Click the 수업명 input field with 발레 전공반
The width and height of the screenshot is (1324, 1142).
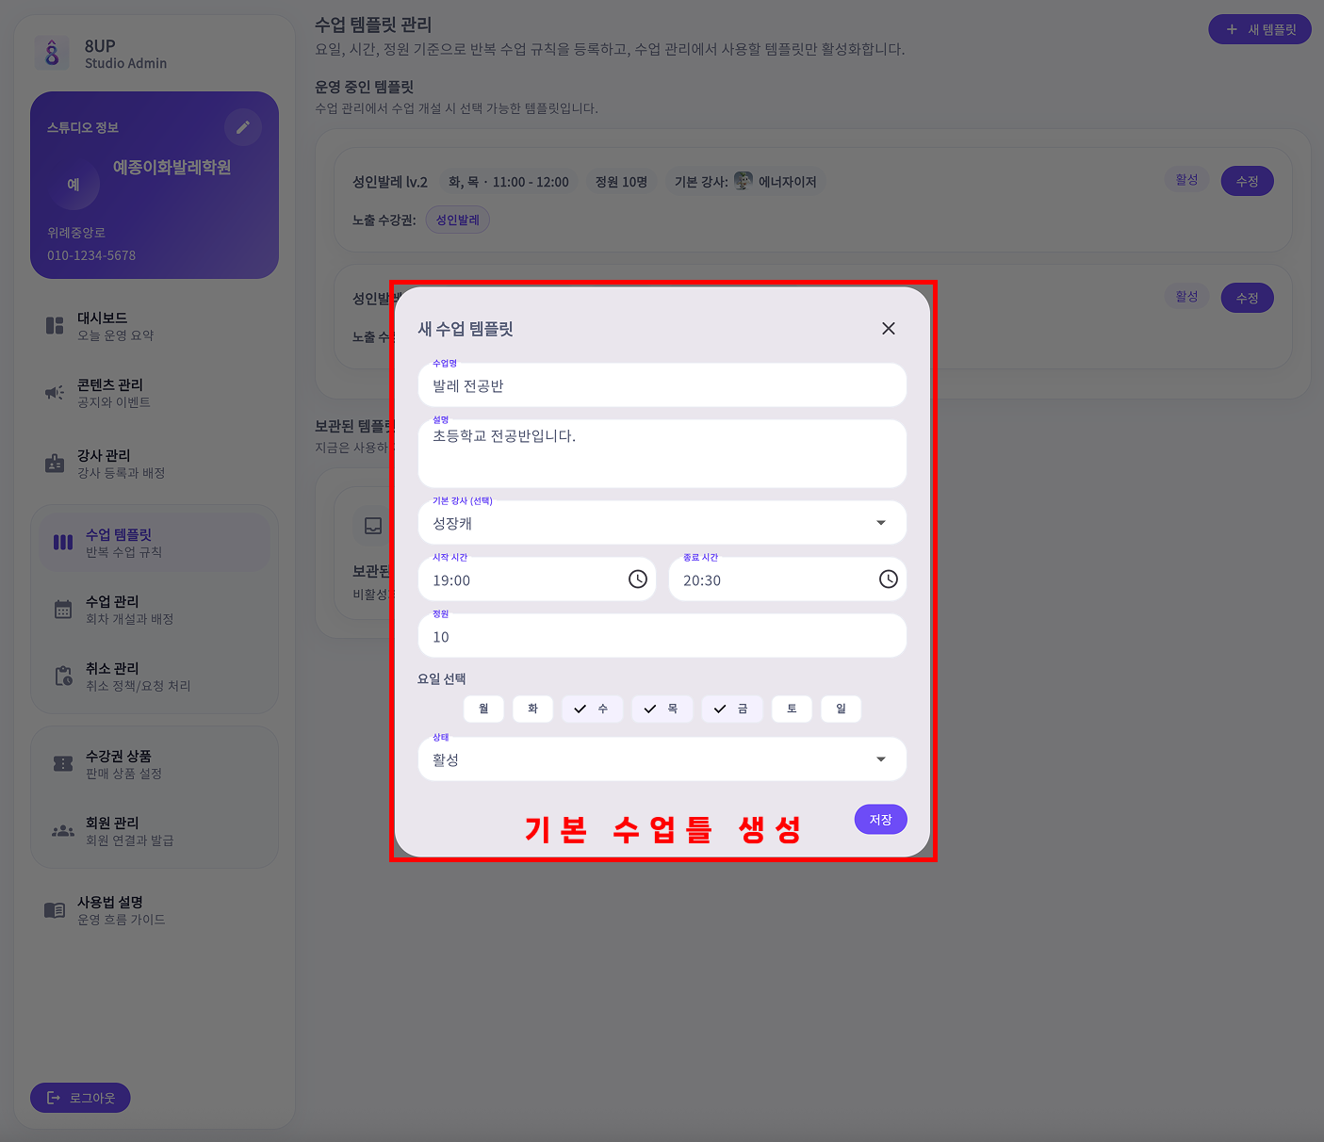662,384
